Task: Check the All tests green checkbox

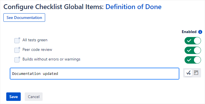Action: [x=17, y=41]
